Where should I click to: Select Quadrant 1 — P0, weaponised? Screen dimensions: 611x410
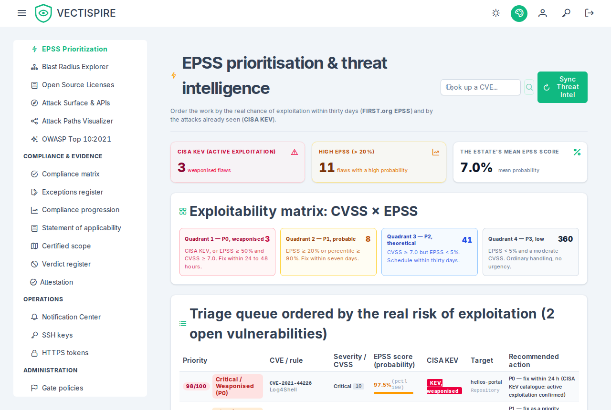[x=227, y=252]
